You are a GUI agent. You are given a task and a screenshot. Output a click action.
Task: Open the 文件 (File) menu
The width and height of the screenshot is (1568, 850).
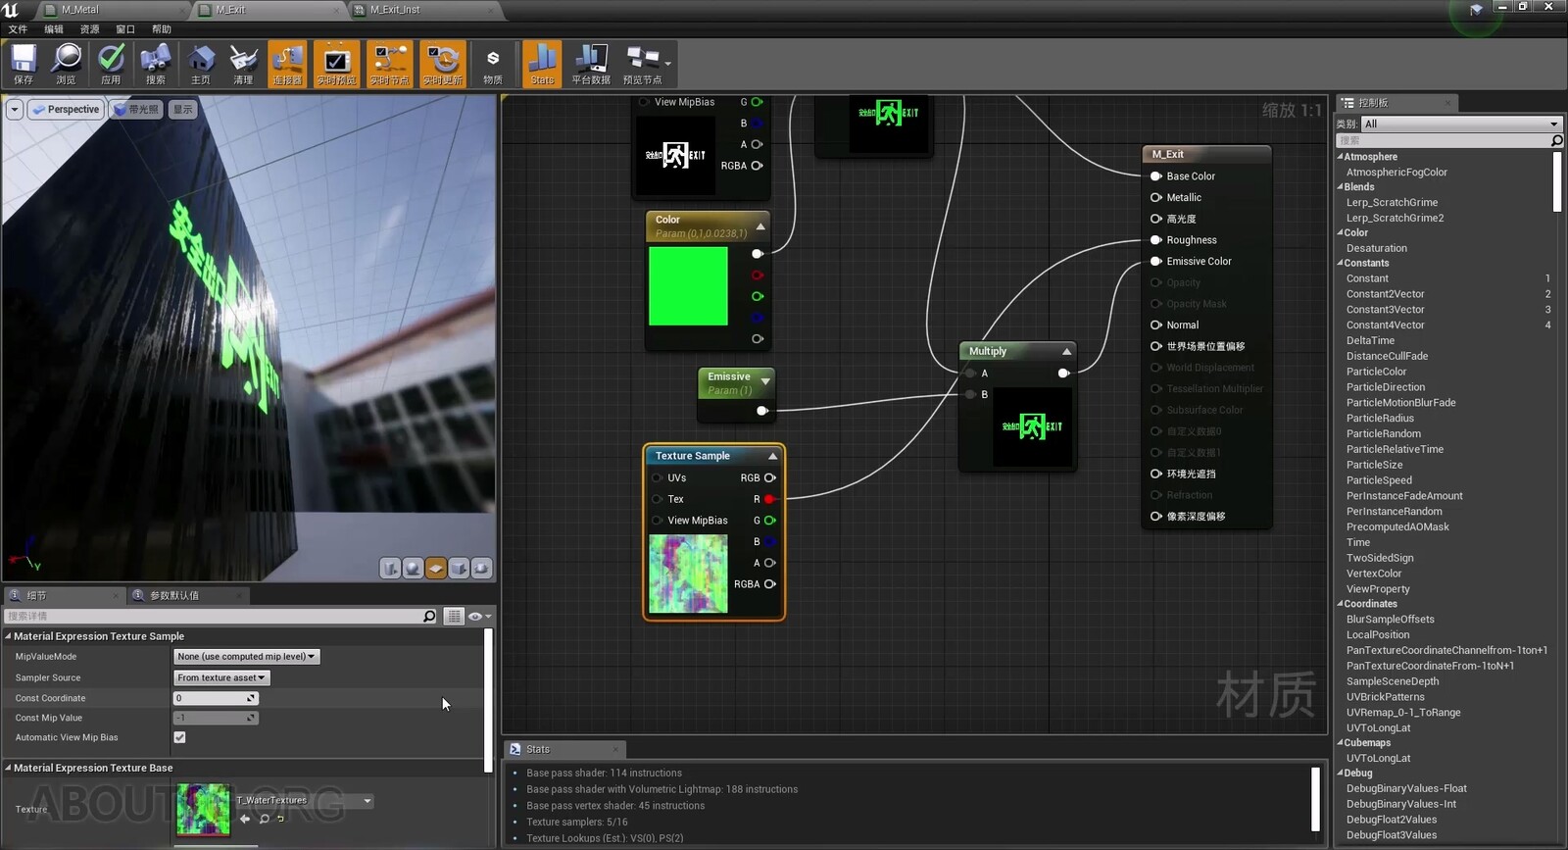[x=18, y=29]
